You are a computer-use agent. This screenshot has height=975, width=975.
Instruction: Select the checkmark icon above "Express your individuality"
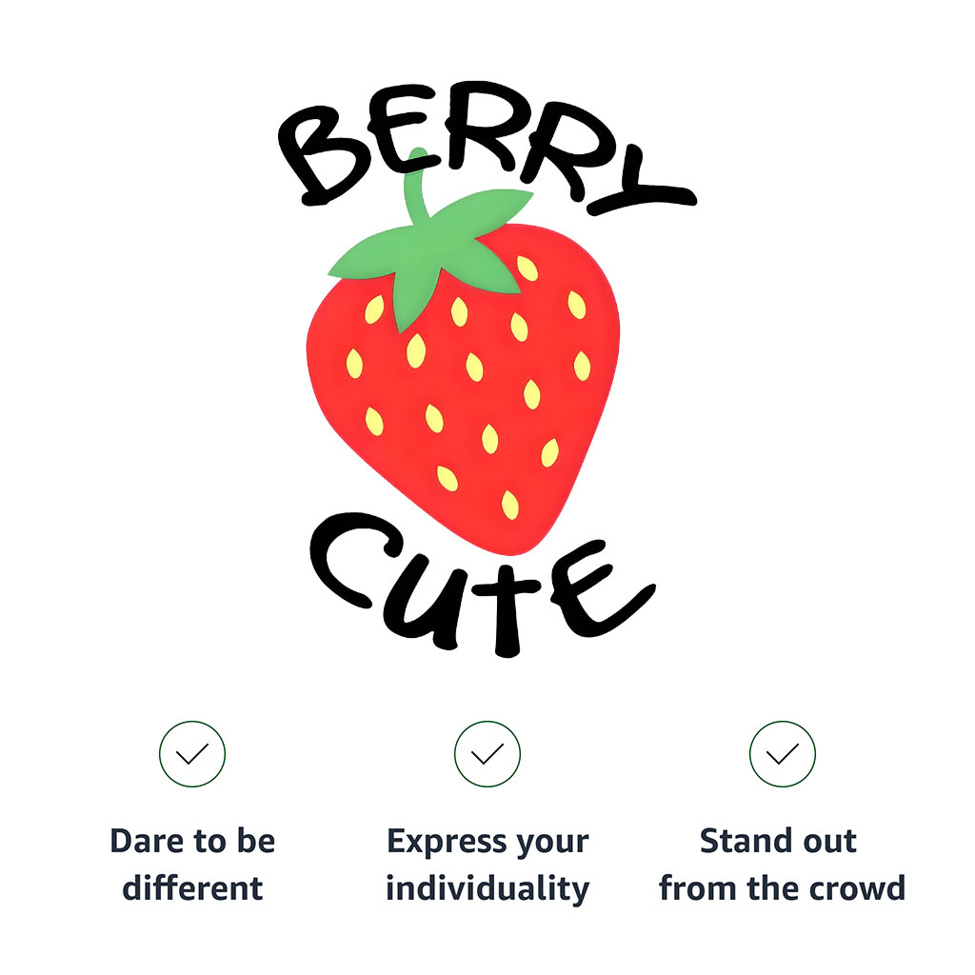487,754
